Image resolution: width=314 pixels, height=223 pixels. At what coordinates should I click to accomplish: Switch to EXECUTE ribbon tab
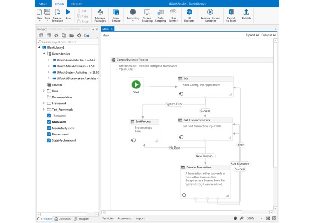77,4
